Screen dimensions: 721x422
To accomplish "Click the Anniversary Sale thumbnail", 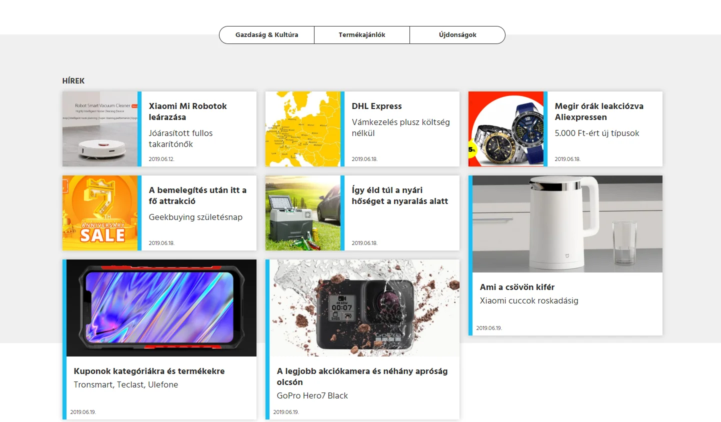I will click(x=100, y=213).
